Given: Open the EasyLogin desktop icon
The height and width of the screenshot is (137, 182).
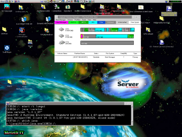Looking at the screenshot, I should pos(7,7).
